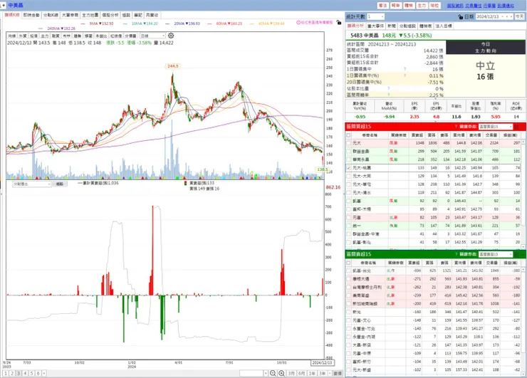Step the date back with the first arrow

click(x=503, y=16)
